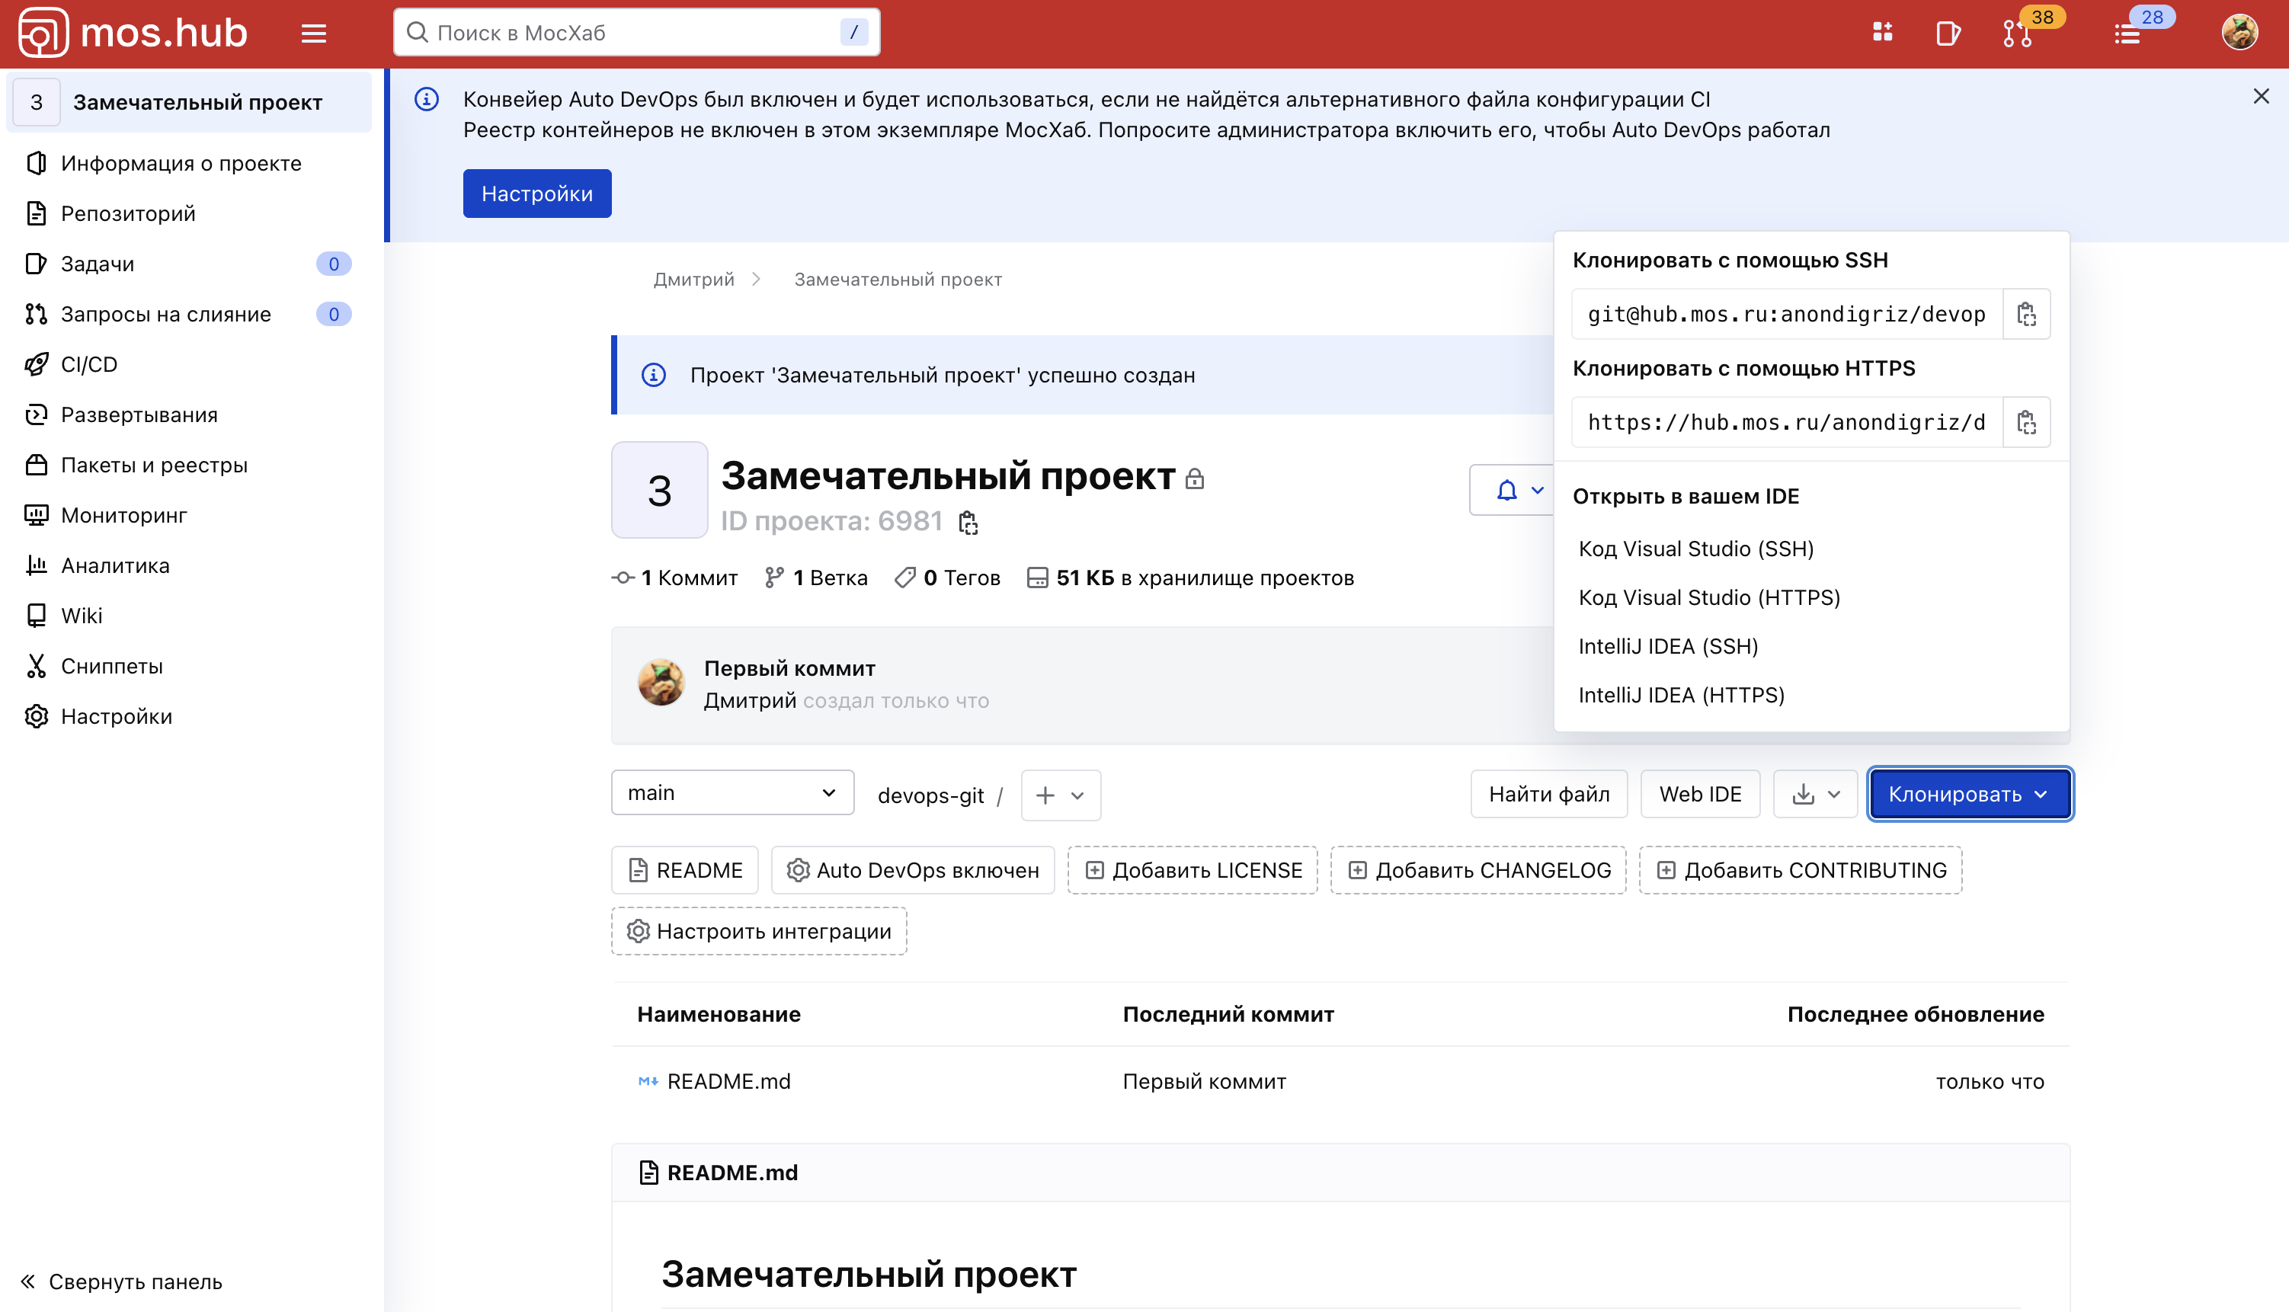Copy the HTTPS clone URL
Viewport: 2289px width, 1312px height.
point(2026,423)
